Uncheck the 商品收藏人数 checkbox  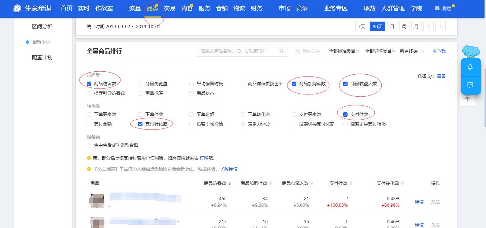345,84
